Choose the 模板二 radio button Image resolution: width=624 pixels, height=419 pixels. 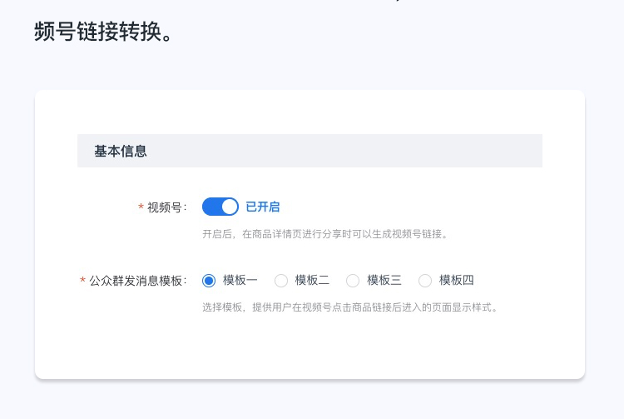[x=281, y=281]
